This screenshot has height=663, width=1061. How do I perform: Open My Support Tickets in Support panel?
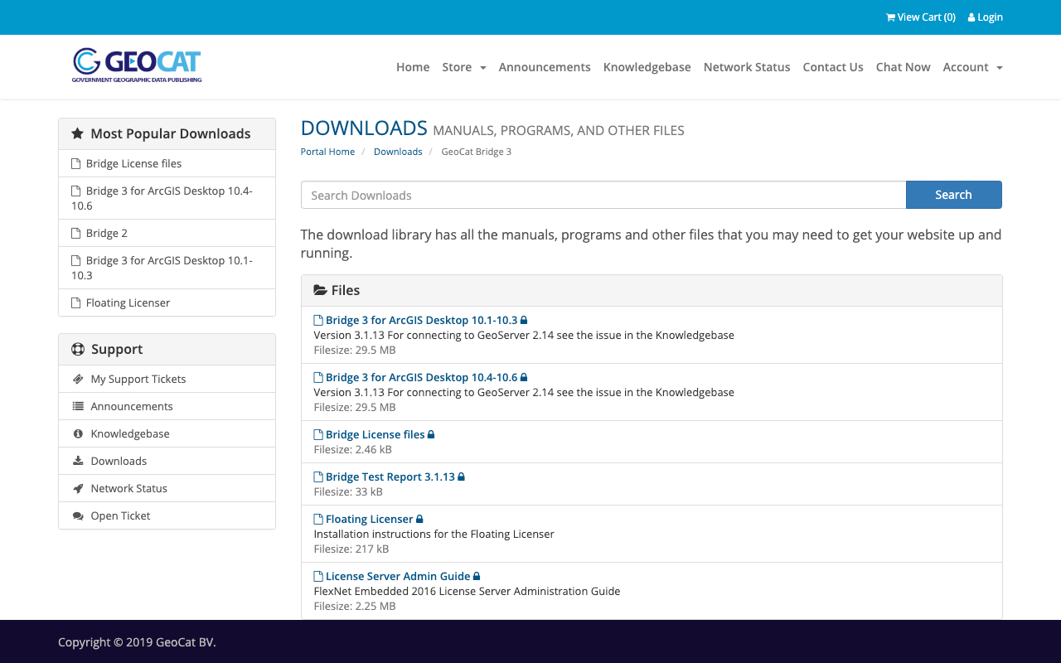(167, 379)
